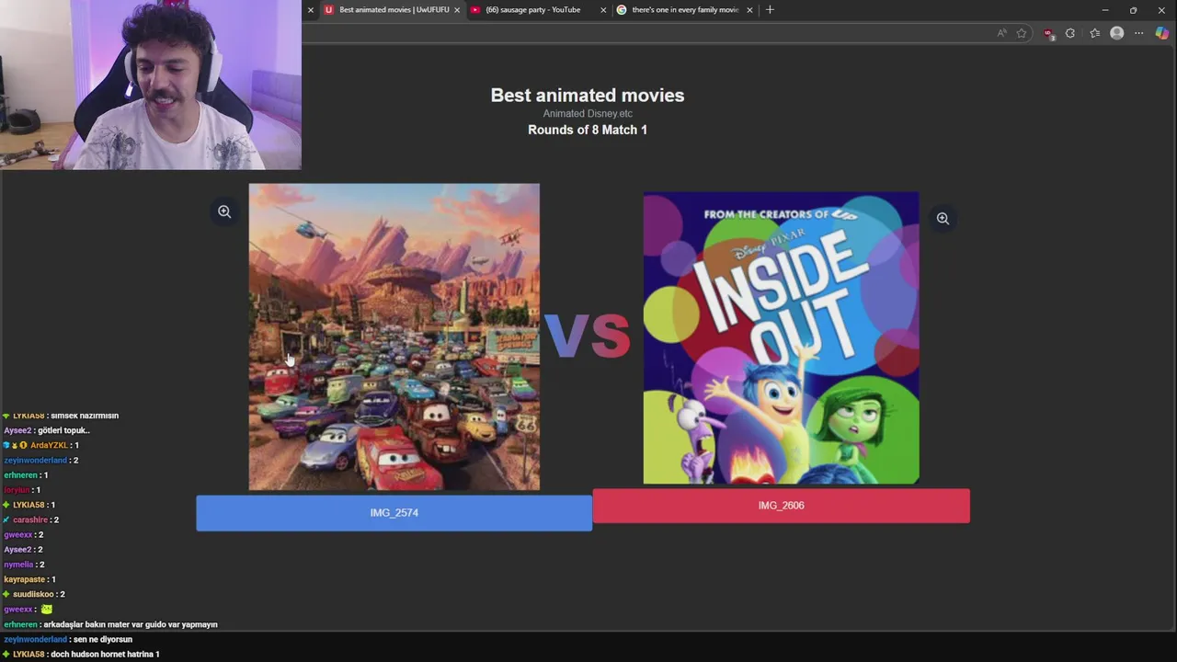Open a new browser tab
Image resolution: width=1177 pixels, height=662 pixels.
pos(770,10)
